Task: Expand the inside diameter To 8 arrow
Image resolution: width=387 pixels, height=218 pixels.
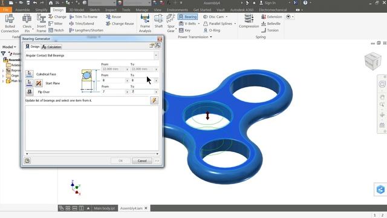Action: 156,81
